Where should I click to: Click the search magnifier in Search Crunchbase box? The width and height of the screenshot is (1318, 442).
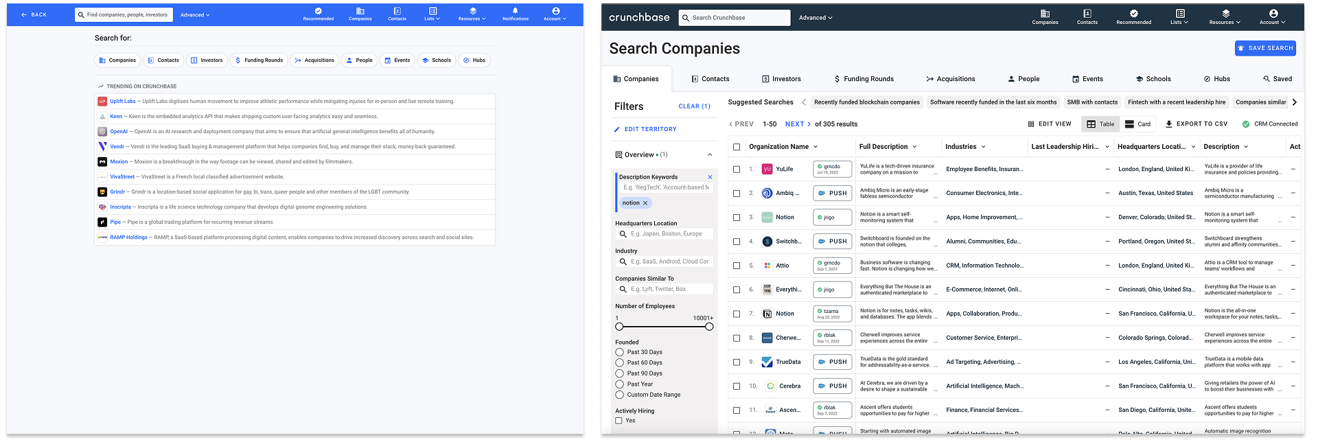(685, 18)
